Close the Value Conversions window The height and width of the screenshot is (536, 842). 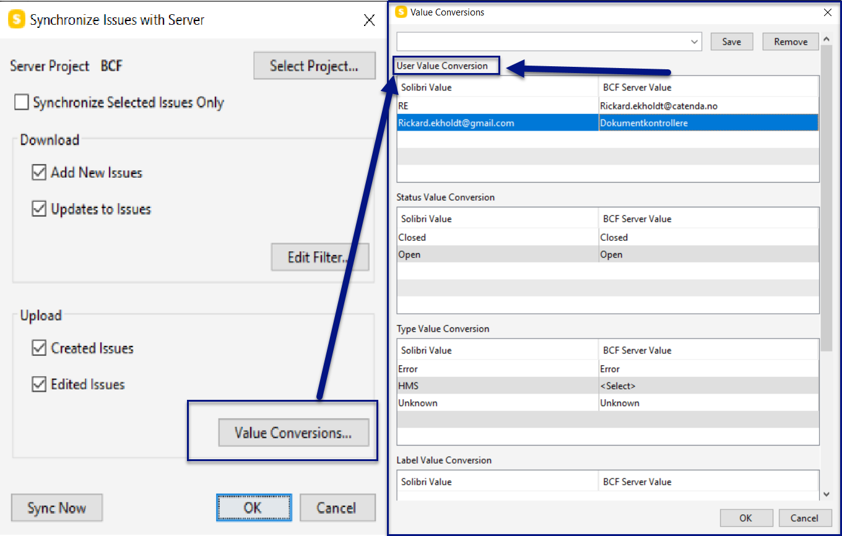pyautogui.click(x=828, y=12)
